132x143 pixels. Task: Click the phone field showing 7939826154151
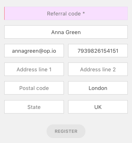tap(98, 51)
